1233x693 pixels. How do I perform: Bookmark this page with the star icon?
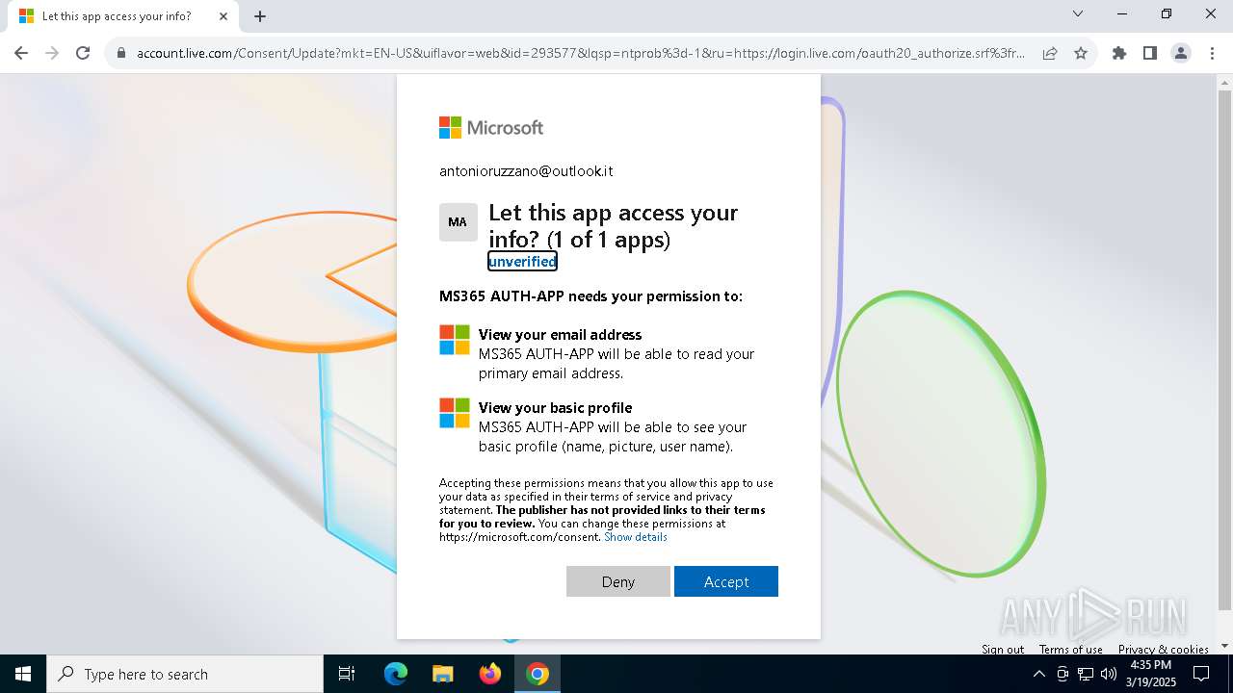(1081, 54)
